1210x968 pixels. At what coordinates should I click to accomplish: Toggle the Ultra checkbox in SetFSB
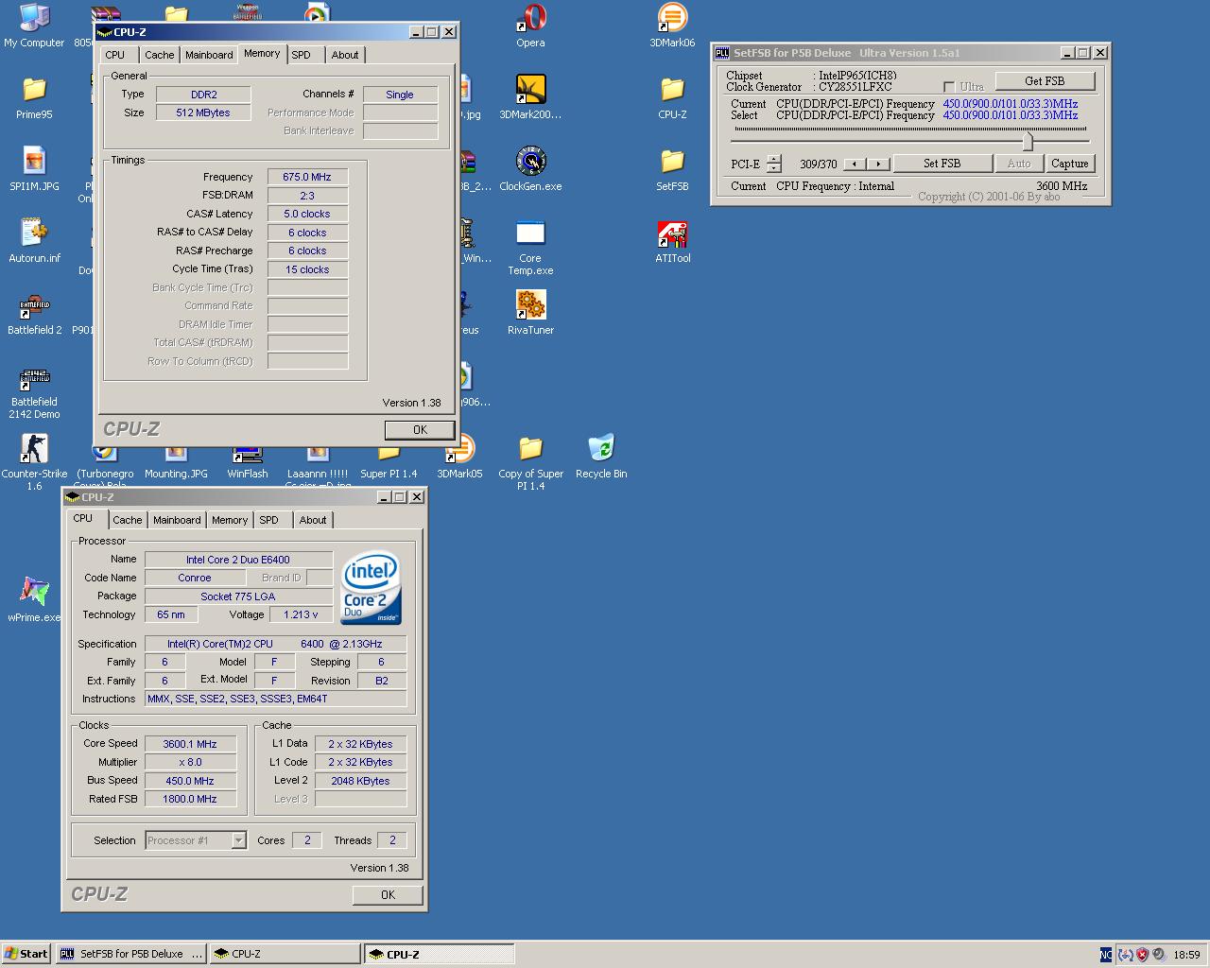(x=949, y=87)
